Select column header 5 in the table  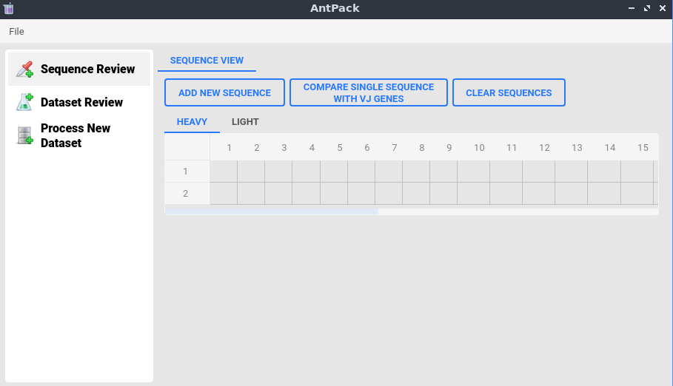[x=334, y=148]
